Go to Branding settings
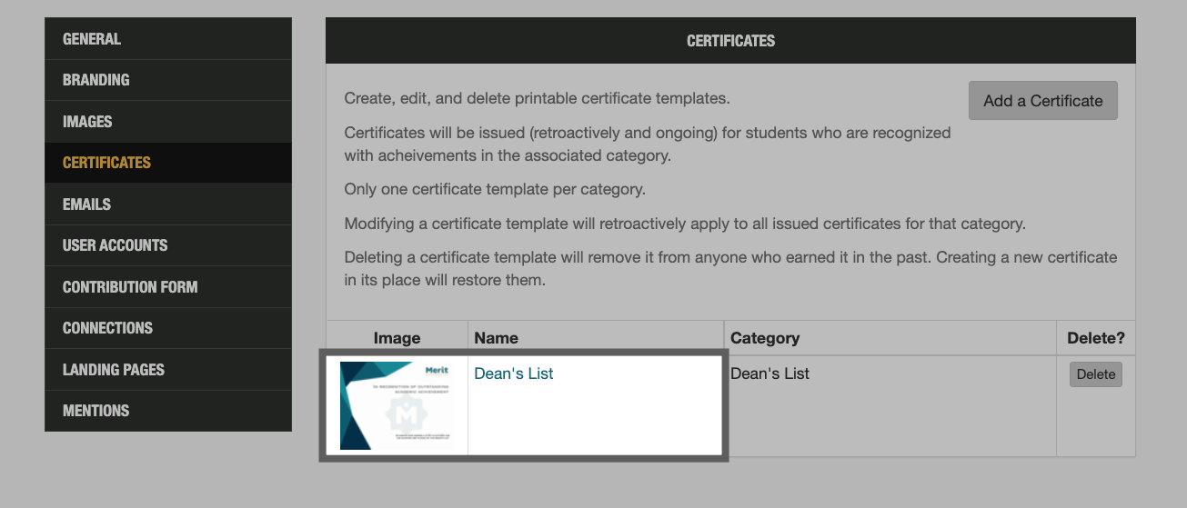1187x508 pixels. 96,80
